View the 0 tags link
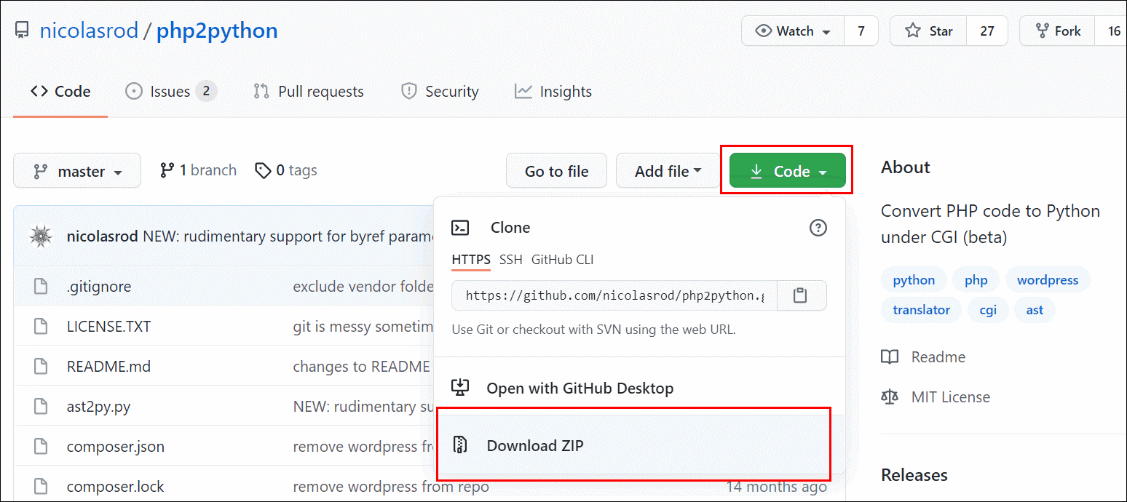Viewport: 1127px width, 502px height. point(286,170)
